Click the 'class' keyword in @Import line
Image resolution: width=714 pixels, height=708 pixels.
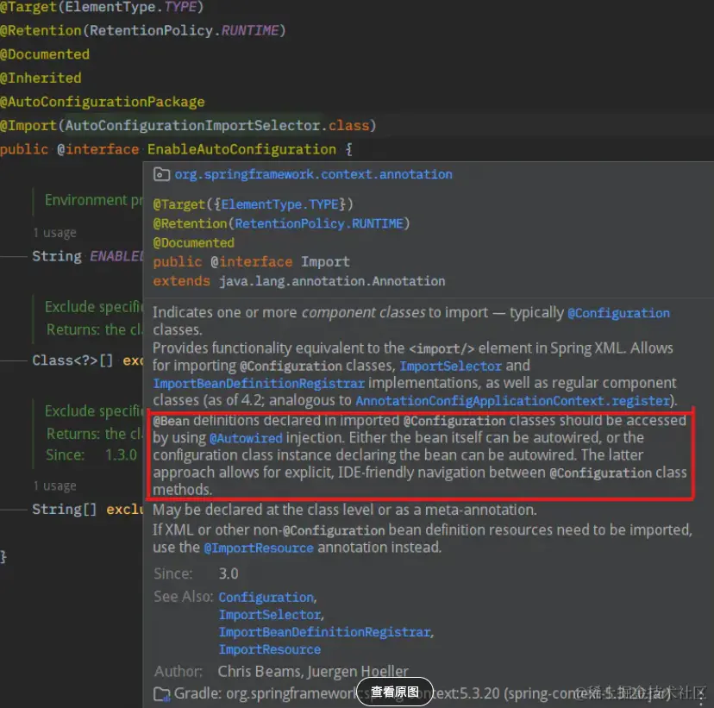[x=348, y=125]
